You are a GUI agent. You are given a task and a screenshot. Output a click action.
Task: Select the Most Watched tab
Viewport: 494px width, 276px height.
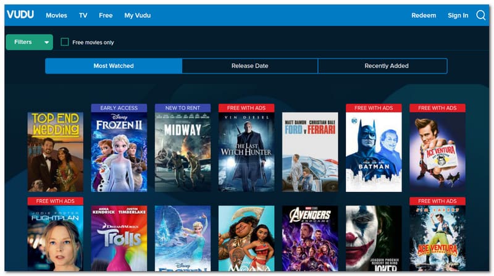pyautogui.click(x=114, y=66)
